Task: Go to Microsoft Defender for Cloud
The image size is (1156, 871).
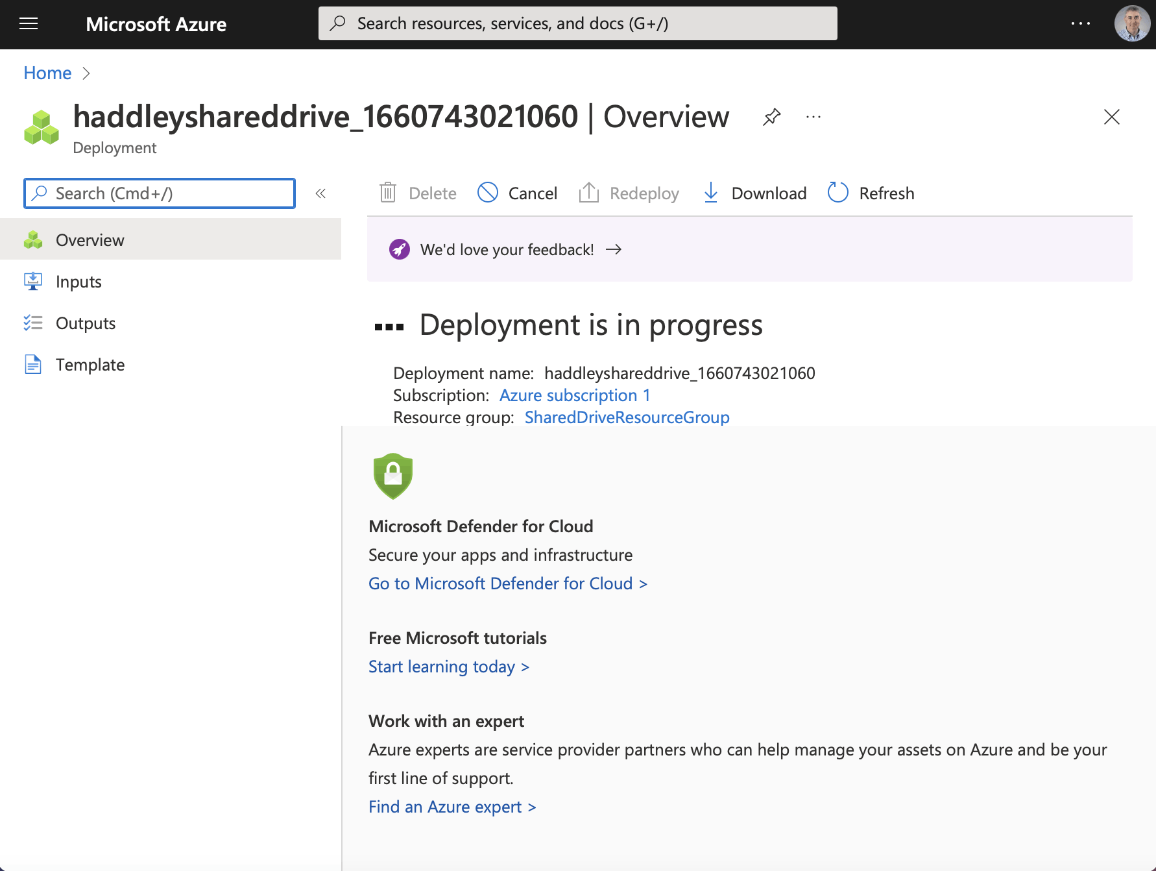Action: point(507,583)
